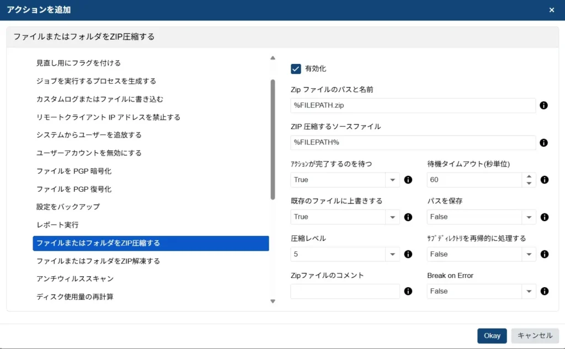Click info icon for 既存のファイルに上書きする

point(408,217)
